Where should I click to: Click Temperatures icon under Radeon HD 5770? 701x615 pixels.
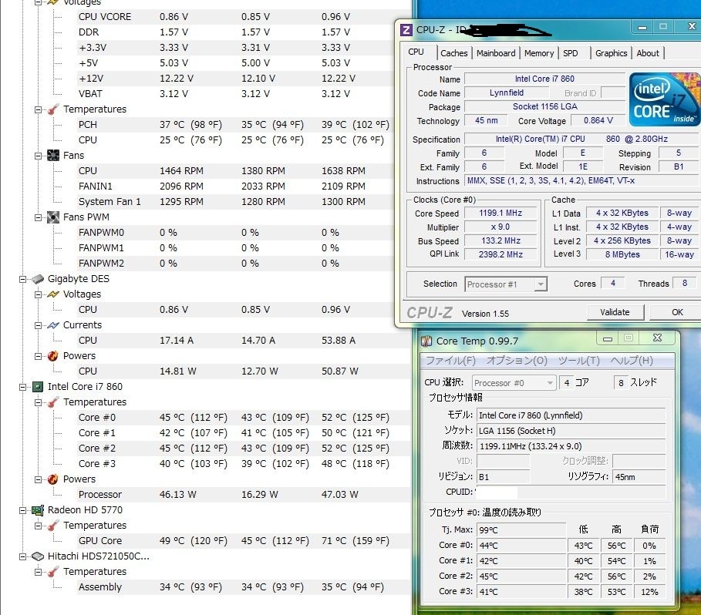click(x=53, y=526)
